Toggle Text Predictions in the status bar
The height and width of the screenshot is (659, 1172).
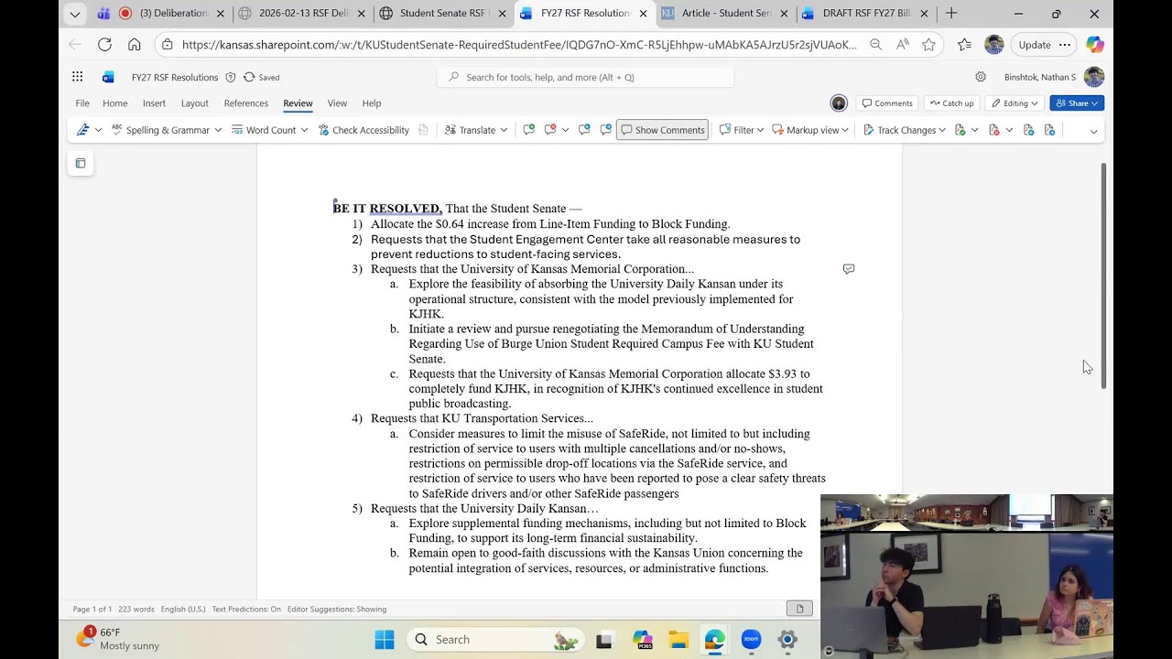[246, 609]
